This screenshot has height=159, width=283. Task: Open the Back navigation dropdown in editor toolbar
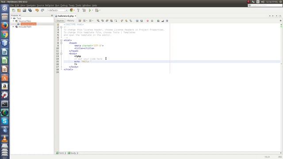tap(87, 21)
